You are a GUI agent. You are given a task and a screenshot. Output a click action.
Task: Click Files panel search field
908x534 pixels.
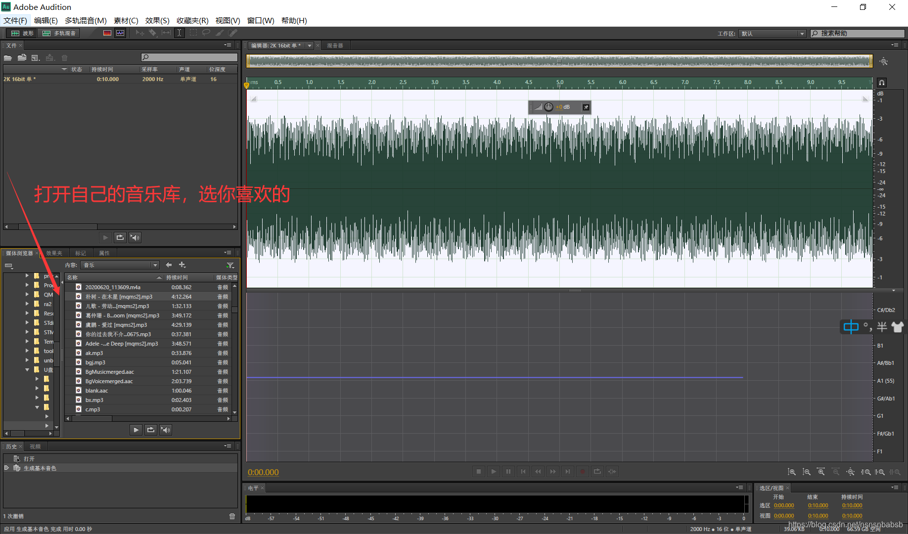(x=189, y=57)
